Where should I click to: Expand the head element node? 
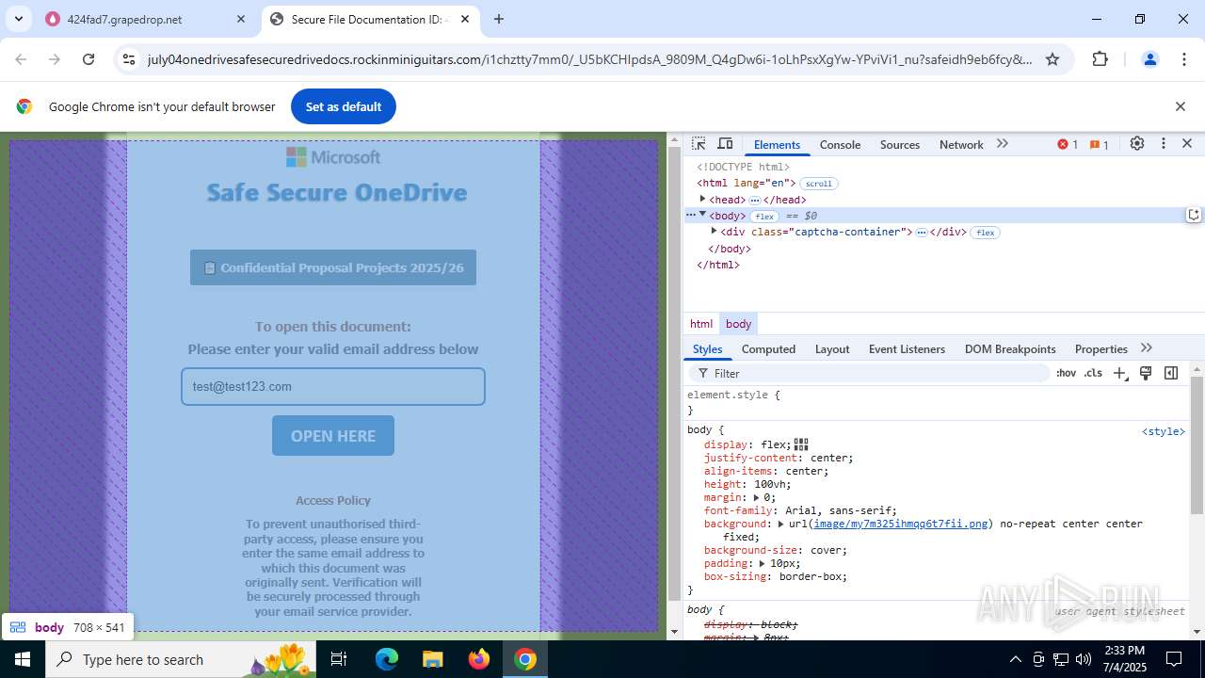[702, 199]
